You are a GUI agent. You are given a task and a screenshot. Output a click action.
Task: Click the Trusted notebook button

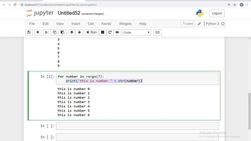tap(188, 23)
